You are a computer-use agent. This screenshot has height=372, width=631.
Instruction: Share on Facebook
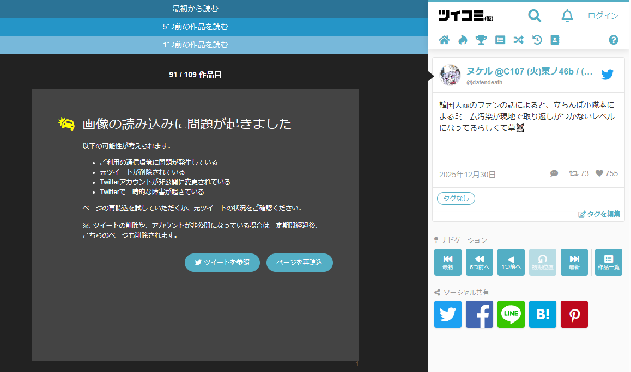480,314
